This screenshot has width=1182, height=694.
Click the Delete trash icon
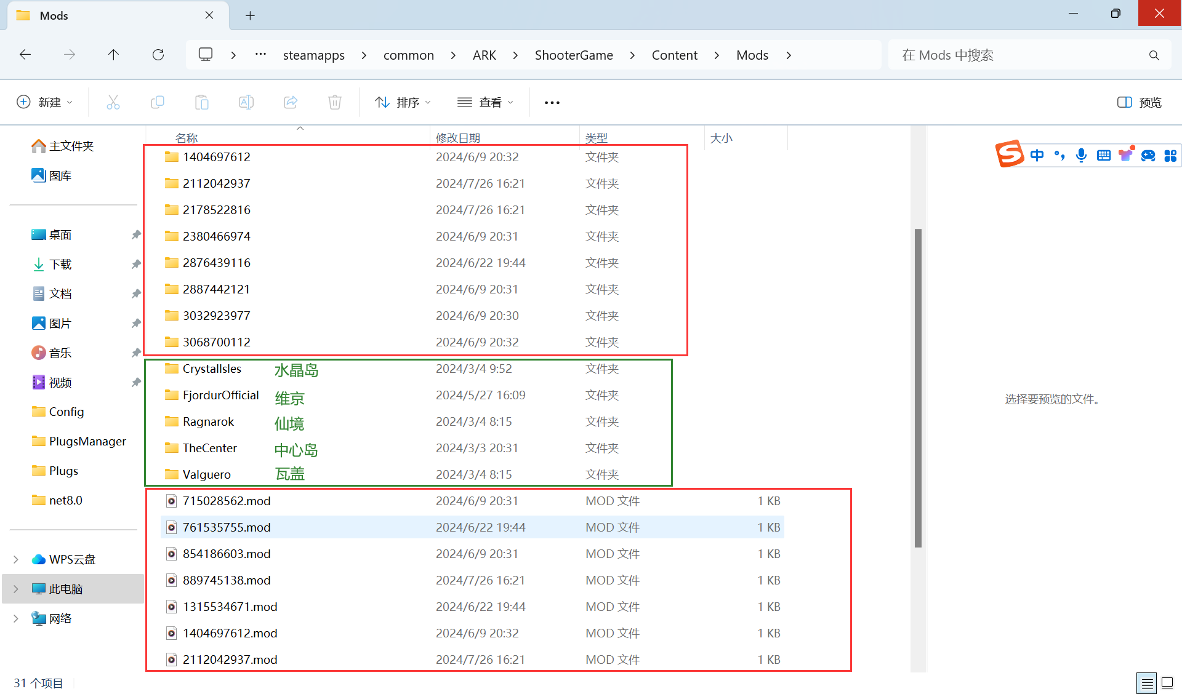click(335, 102)
